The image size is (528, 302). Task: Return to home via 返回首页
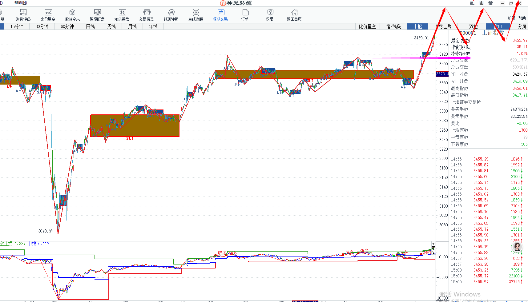click(x=294, y=15)
